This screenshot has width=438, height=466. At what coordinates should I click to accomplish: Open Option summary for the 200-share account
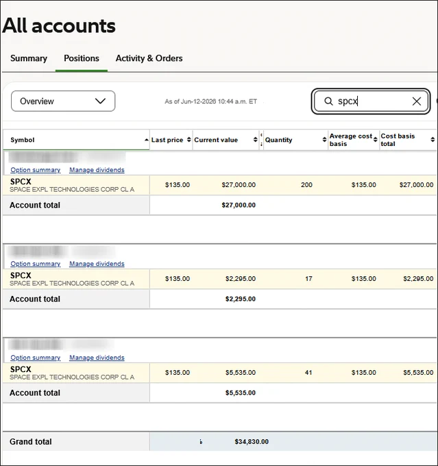coord(36,170)
